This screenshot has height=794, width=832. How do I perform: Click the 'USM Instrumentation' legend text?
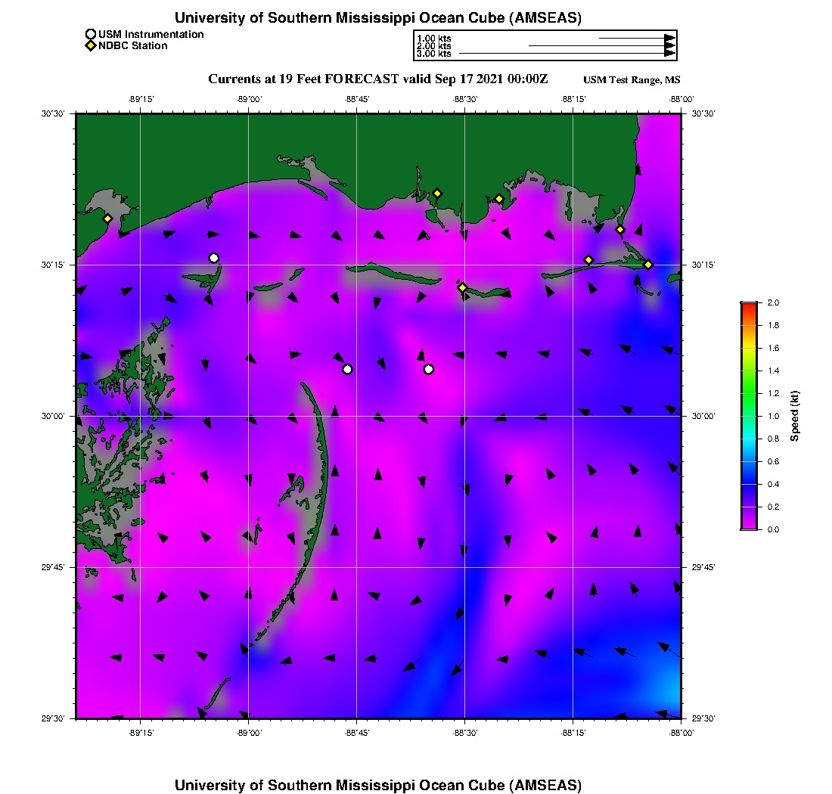(x=151, y=34)
